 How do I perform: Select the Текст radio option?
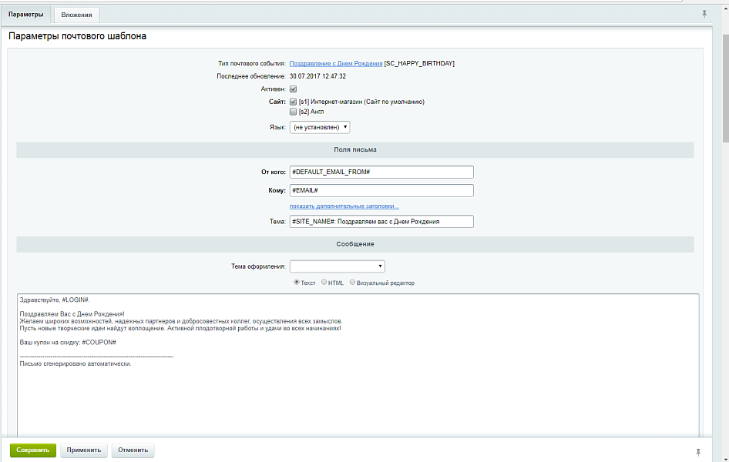click(297, 283)
